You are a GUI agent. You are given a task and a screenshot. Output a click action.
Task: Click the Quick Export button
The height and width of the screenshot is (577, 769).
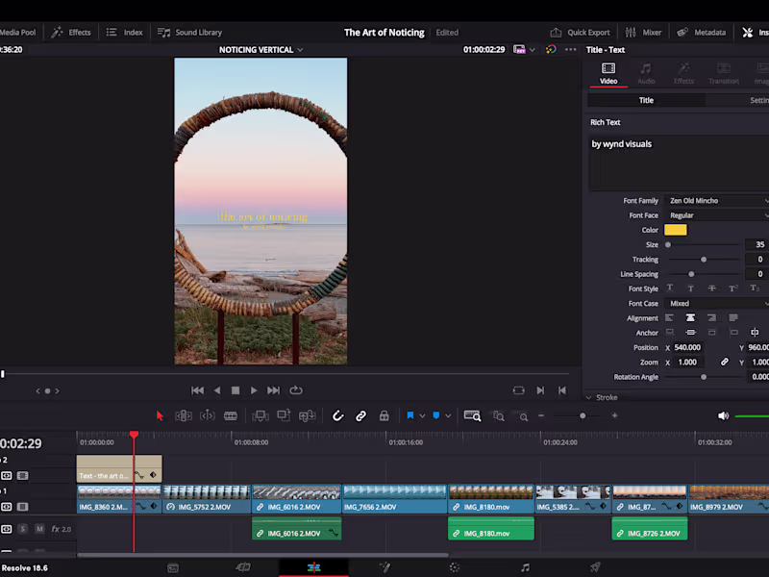pyautogui.click(x=580, y=33)
